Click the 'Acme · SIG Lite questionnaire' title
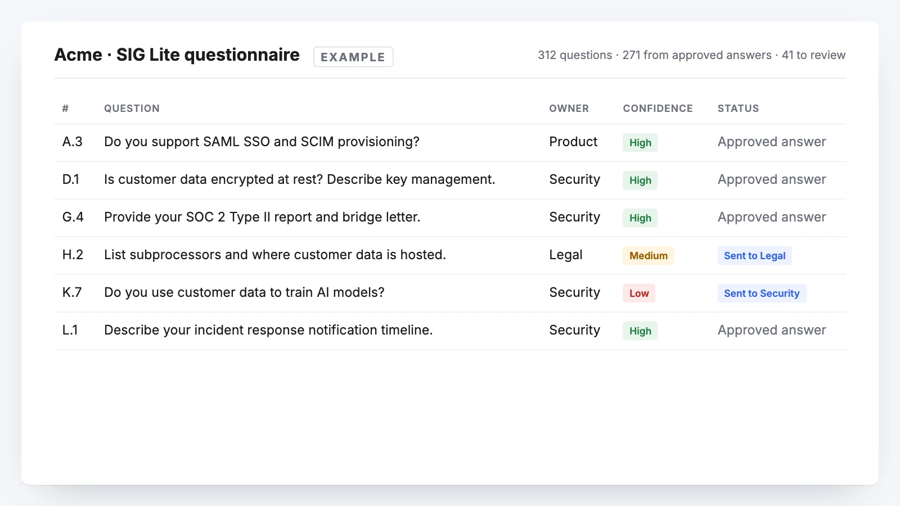 tap(177, 55)
